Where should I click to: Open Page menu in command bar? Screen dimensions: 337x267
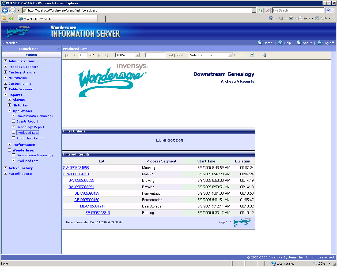point(306,18)
